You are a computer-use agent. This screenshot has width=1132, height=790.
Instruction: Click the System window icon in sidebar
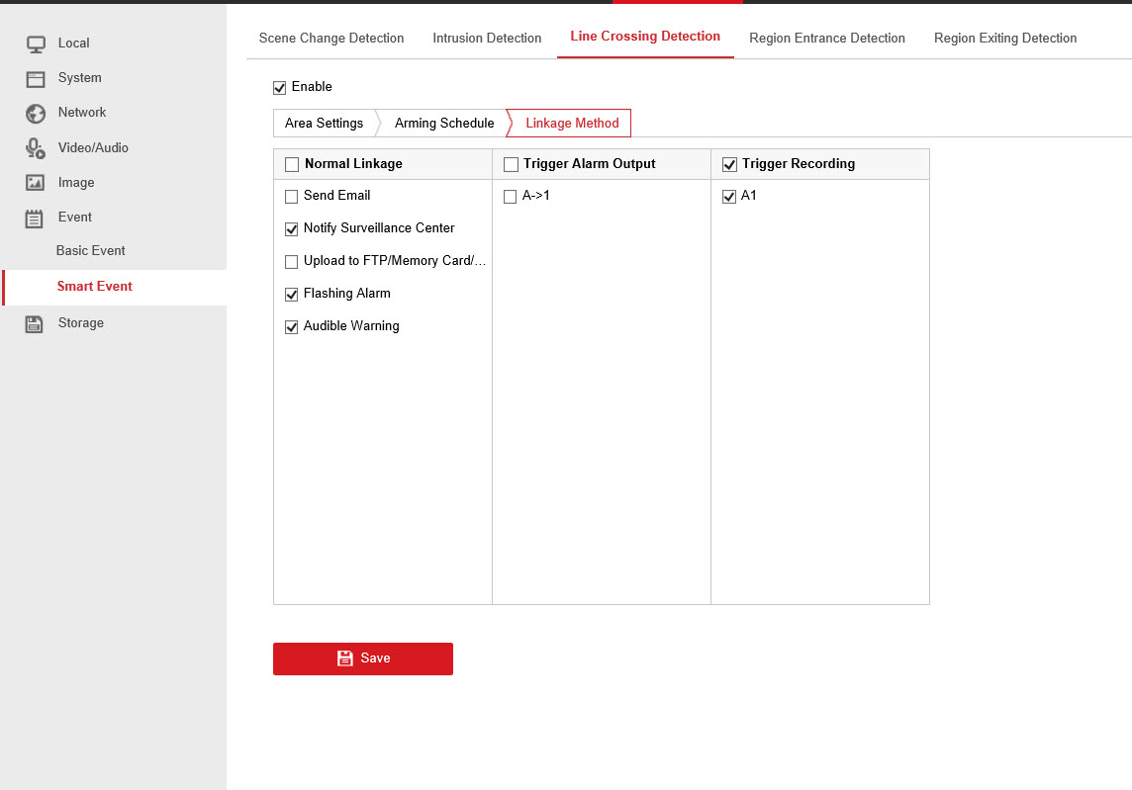point(36,78)
